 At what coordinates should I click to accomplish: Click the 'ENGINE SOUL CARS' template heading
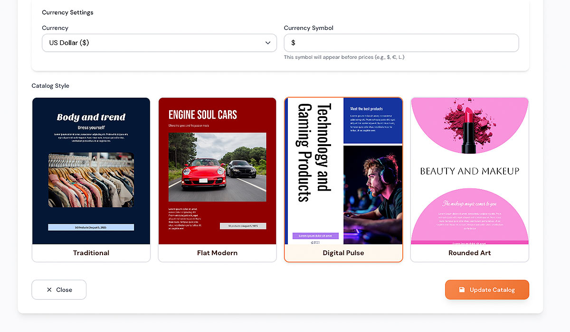tap(203, 114)
